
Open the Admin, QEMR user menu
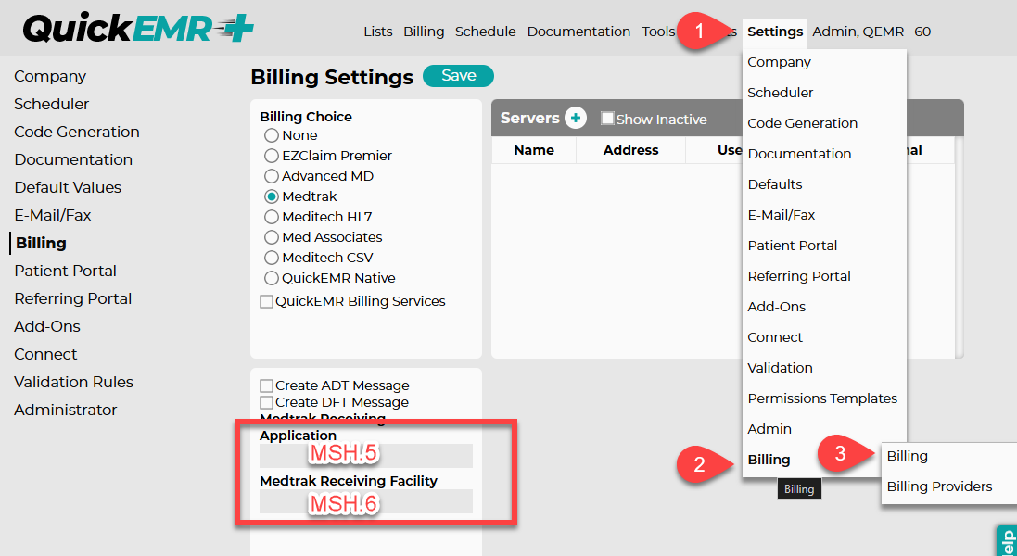(858, 32)
